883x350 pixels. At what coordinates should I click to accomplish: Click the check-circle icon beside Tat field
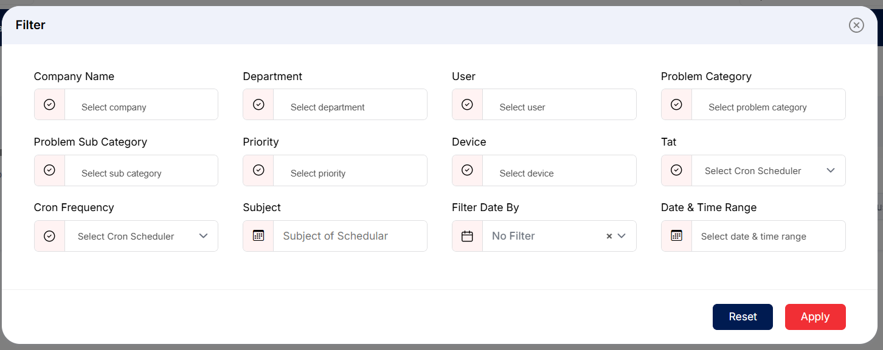[676, 170]
